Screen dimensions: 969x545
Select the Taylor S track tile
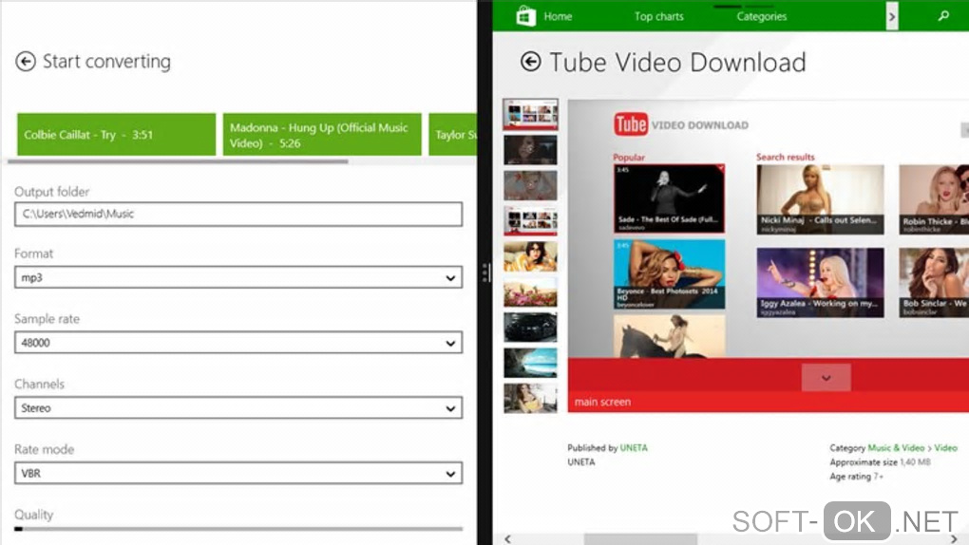(452, 134)
